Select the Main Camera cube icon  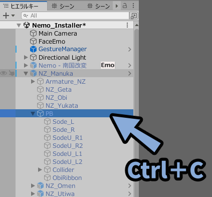[x=33, y=34]
